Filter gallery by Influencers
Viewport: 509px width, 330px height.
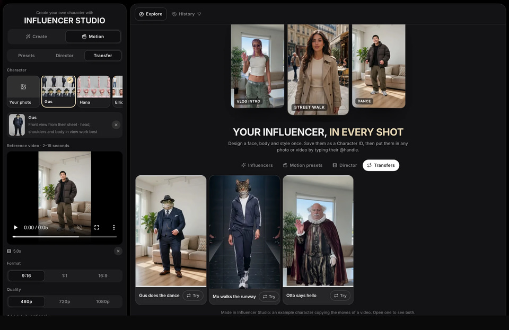[257, 165]
